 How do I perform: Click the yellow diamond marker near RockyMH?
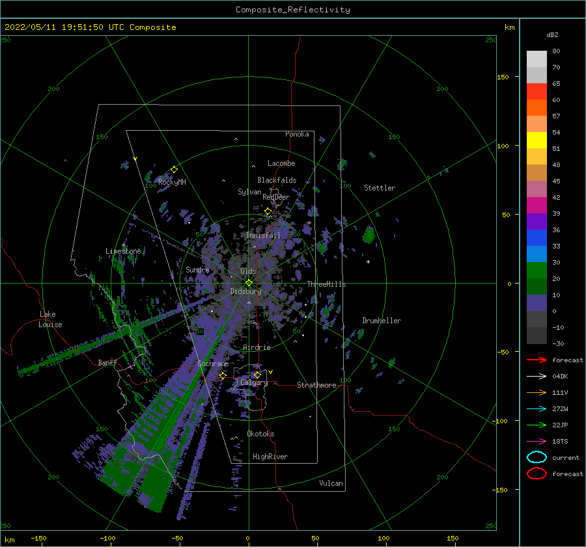click(174, 170)
